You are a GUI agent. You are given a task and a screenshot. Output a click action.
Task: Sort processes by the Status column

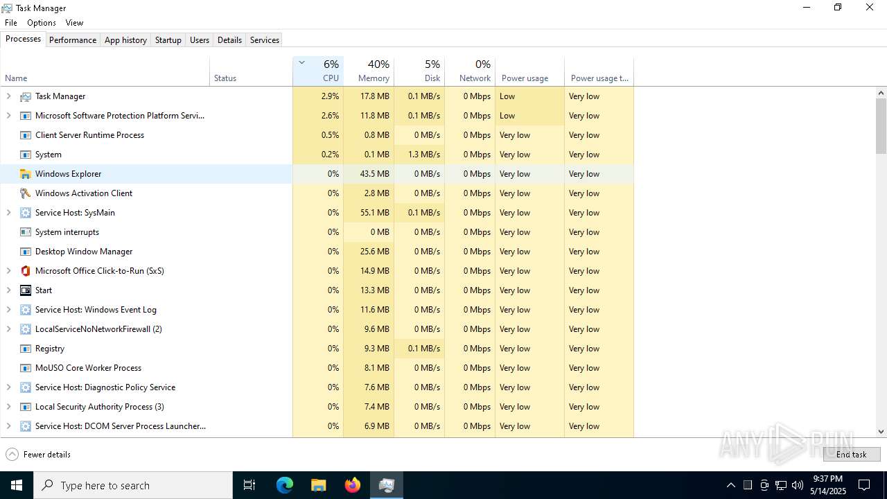click(x=251, y=71)
